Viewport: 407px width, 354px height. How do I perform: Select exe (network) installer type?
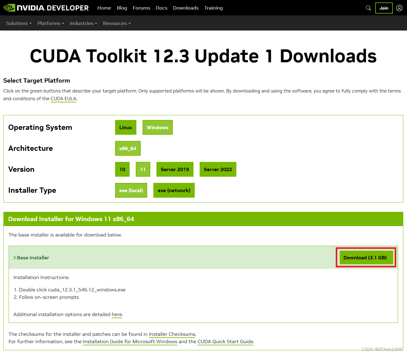pos(174,190)
